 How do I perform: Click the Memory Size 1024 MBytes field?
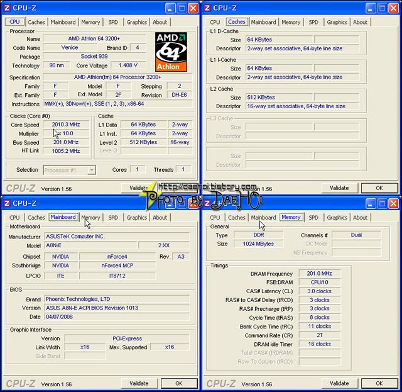(258, 244)
